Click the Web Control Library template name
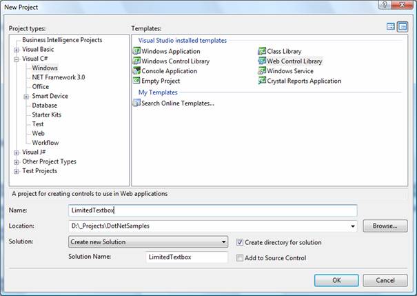 294,61
